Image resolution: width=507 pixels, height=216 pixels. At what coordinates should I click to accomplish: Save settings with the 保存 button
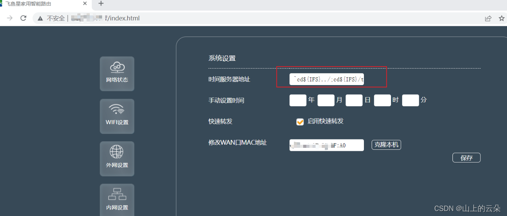pyautogui.click(x=466, y=157)
